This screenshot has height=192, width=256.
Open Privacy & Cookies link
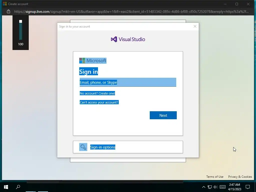pyautogui.click(x=240, y=177)
